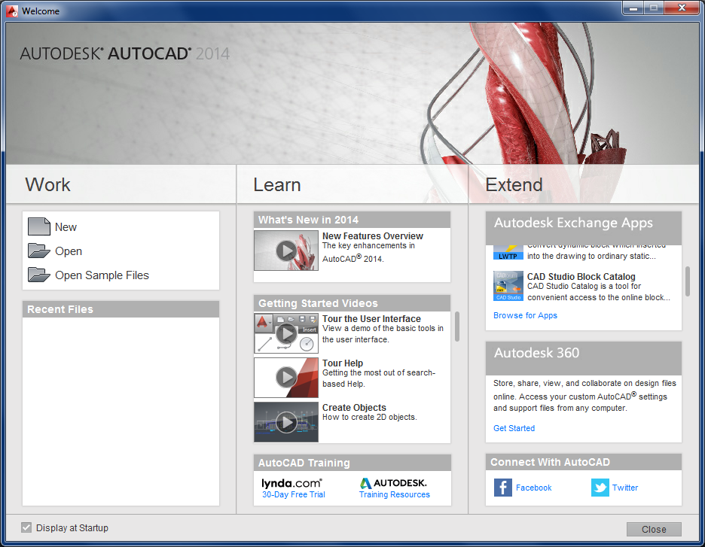Open the 30-Day Free Trial link
The width and height of the screenshot is (705, 547).
[x=294, y=494]
